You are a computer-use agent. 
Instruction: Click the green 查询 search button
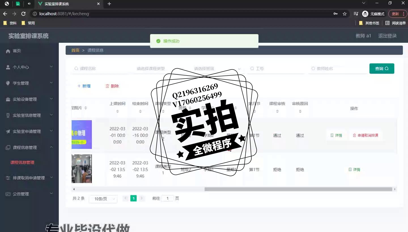pyautogui.click(x=382, y=68)
